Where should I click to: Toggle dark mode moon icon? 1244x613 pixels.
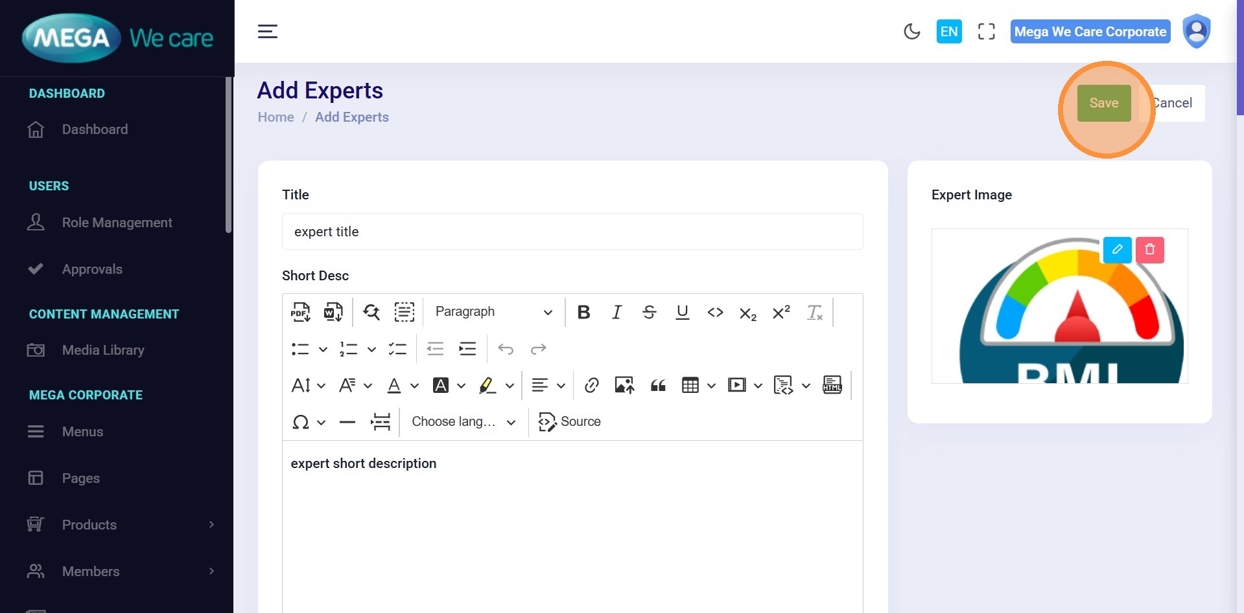911,32
